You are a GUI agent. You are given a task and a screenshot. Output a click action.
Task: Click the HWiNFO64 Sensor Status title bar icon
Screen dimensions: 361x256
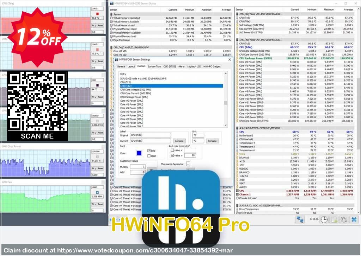tap(112, 4)
